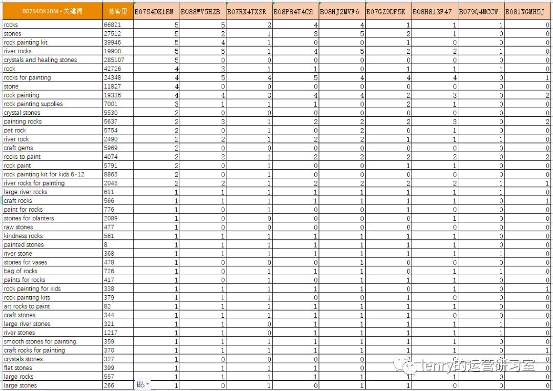The height and width of the screenshot is (391, 553).
Task: Select the 'large river stones' cell
Action: coord(53,324)
